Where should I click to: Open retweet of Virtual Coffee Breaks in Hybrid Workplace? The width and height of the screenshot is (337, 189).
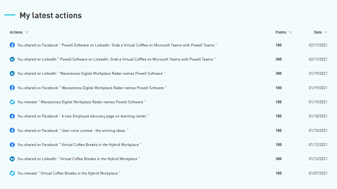click(x=69, y=173)
